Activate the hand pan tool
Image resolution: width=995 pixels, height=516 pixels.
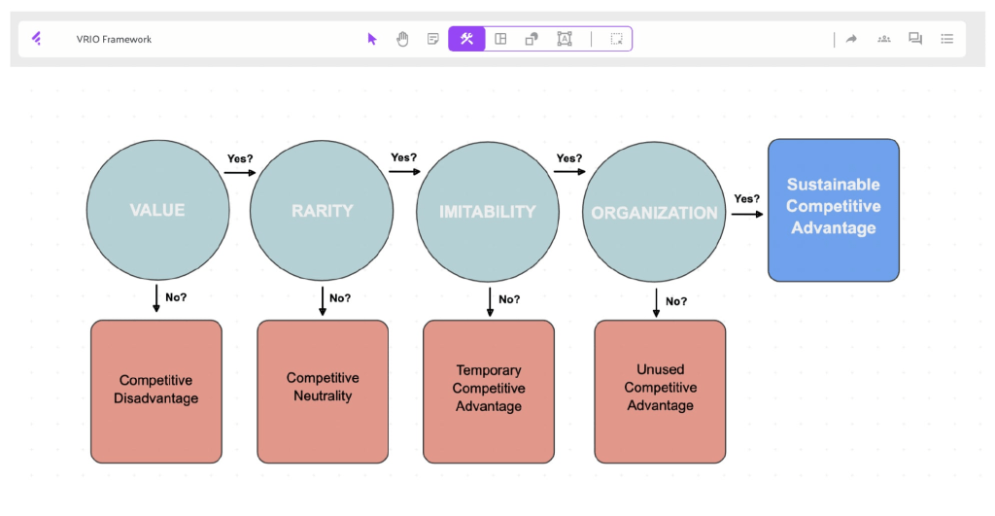[x=402, y=39]
